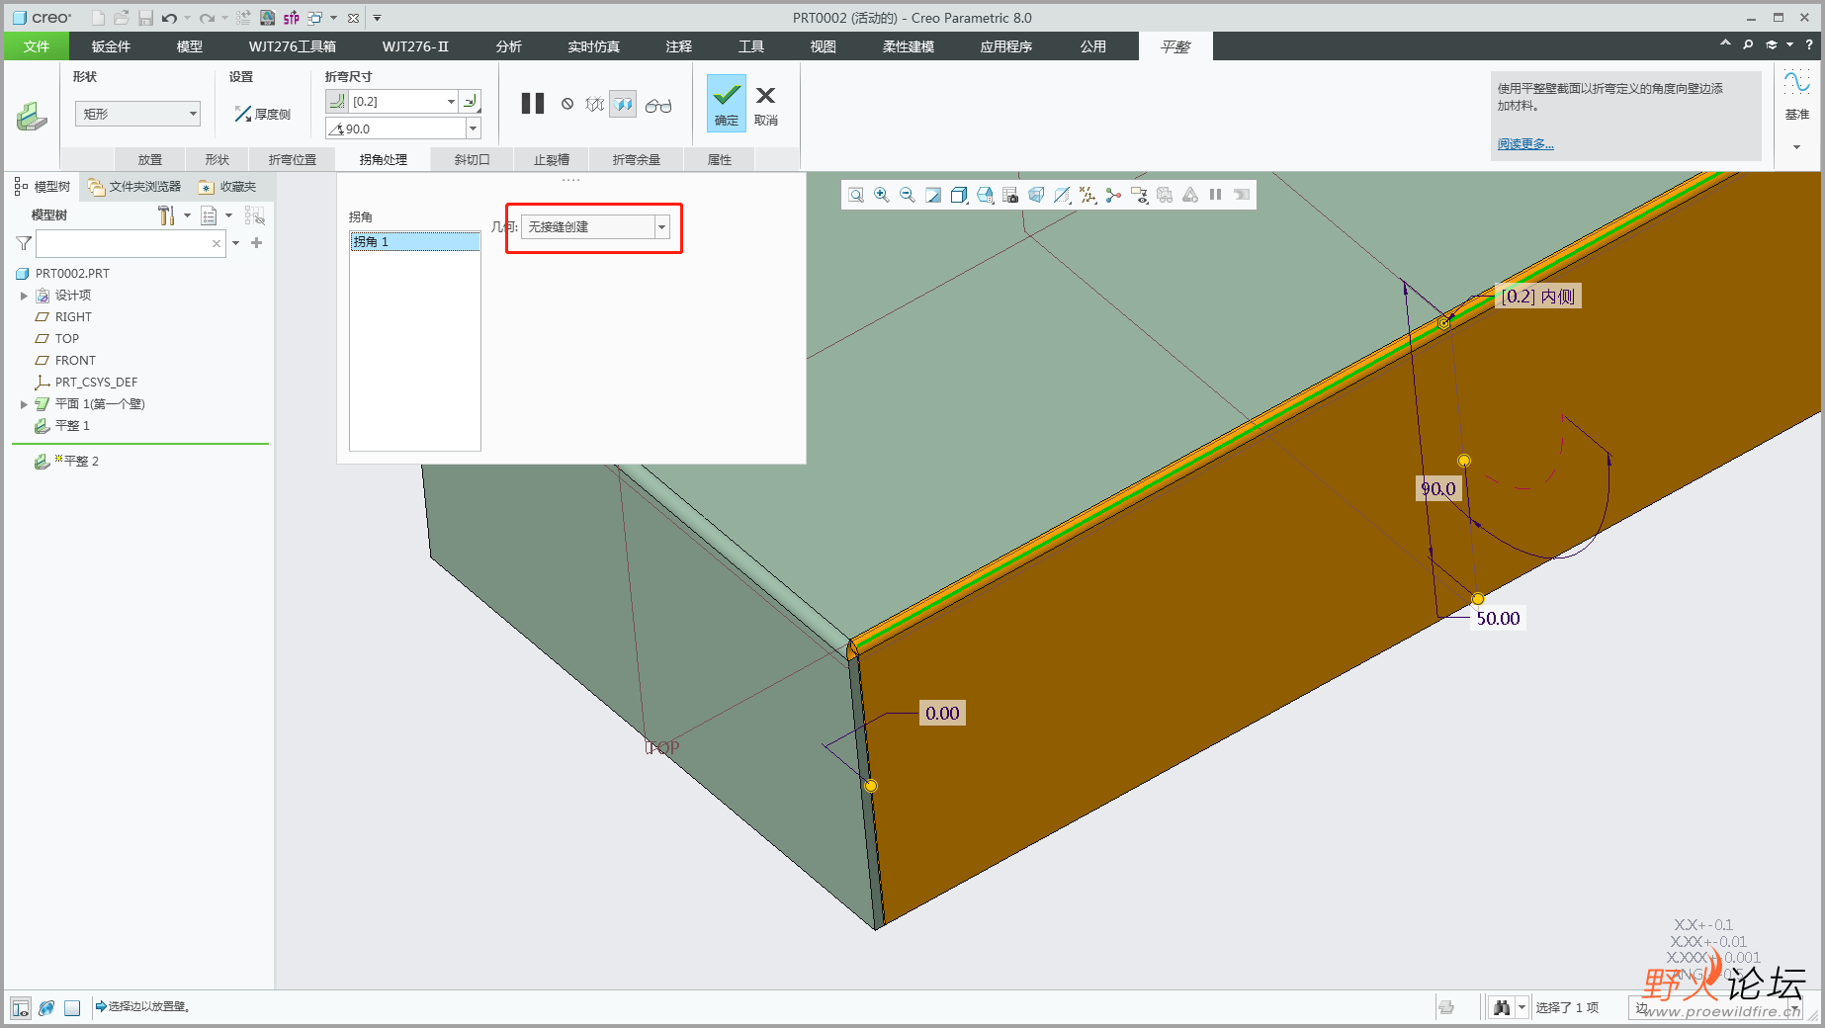
Task: Click the Open file folder icon
Action: pyautogui.click(x=122, y=18)
